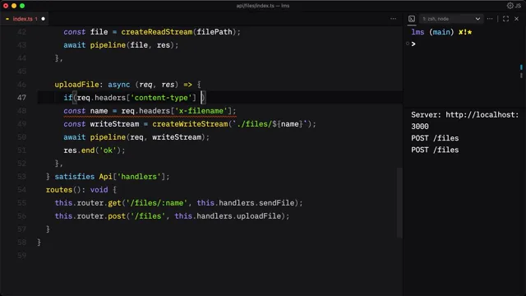Click the last POST /files log line
526x296 pixels.
tap(435, 150)
